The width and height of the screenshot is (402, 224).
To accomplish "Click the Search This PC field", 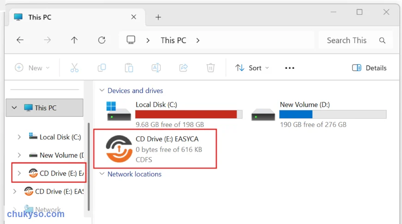I will click(355, 40).
